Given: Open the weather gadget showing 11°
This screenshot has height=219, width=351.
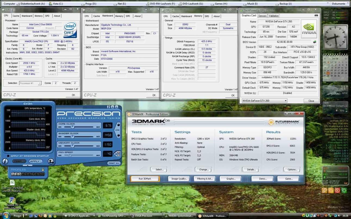Looking at the screenshot, I should (x=335, y=91).
